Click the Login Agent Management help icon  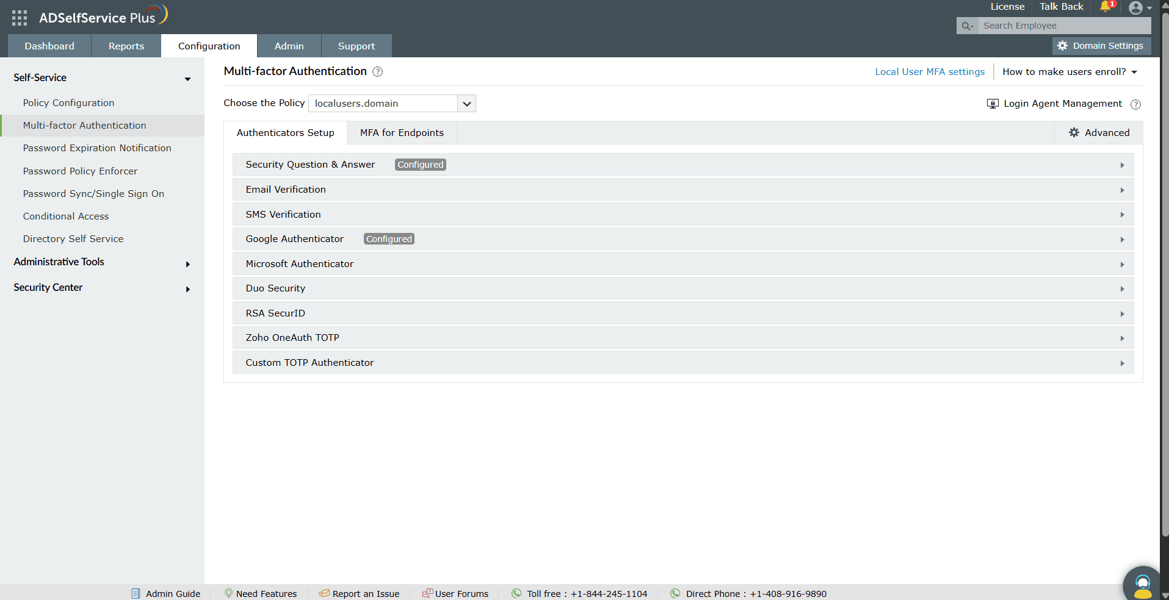point(1135,104)
